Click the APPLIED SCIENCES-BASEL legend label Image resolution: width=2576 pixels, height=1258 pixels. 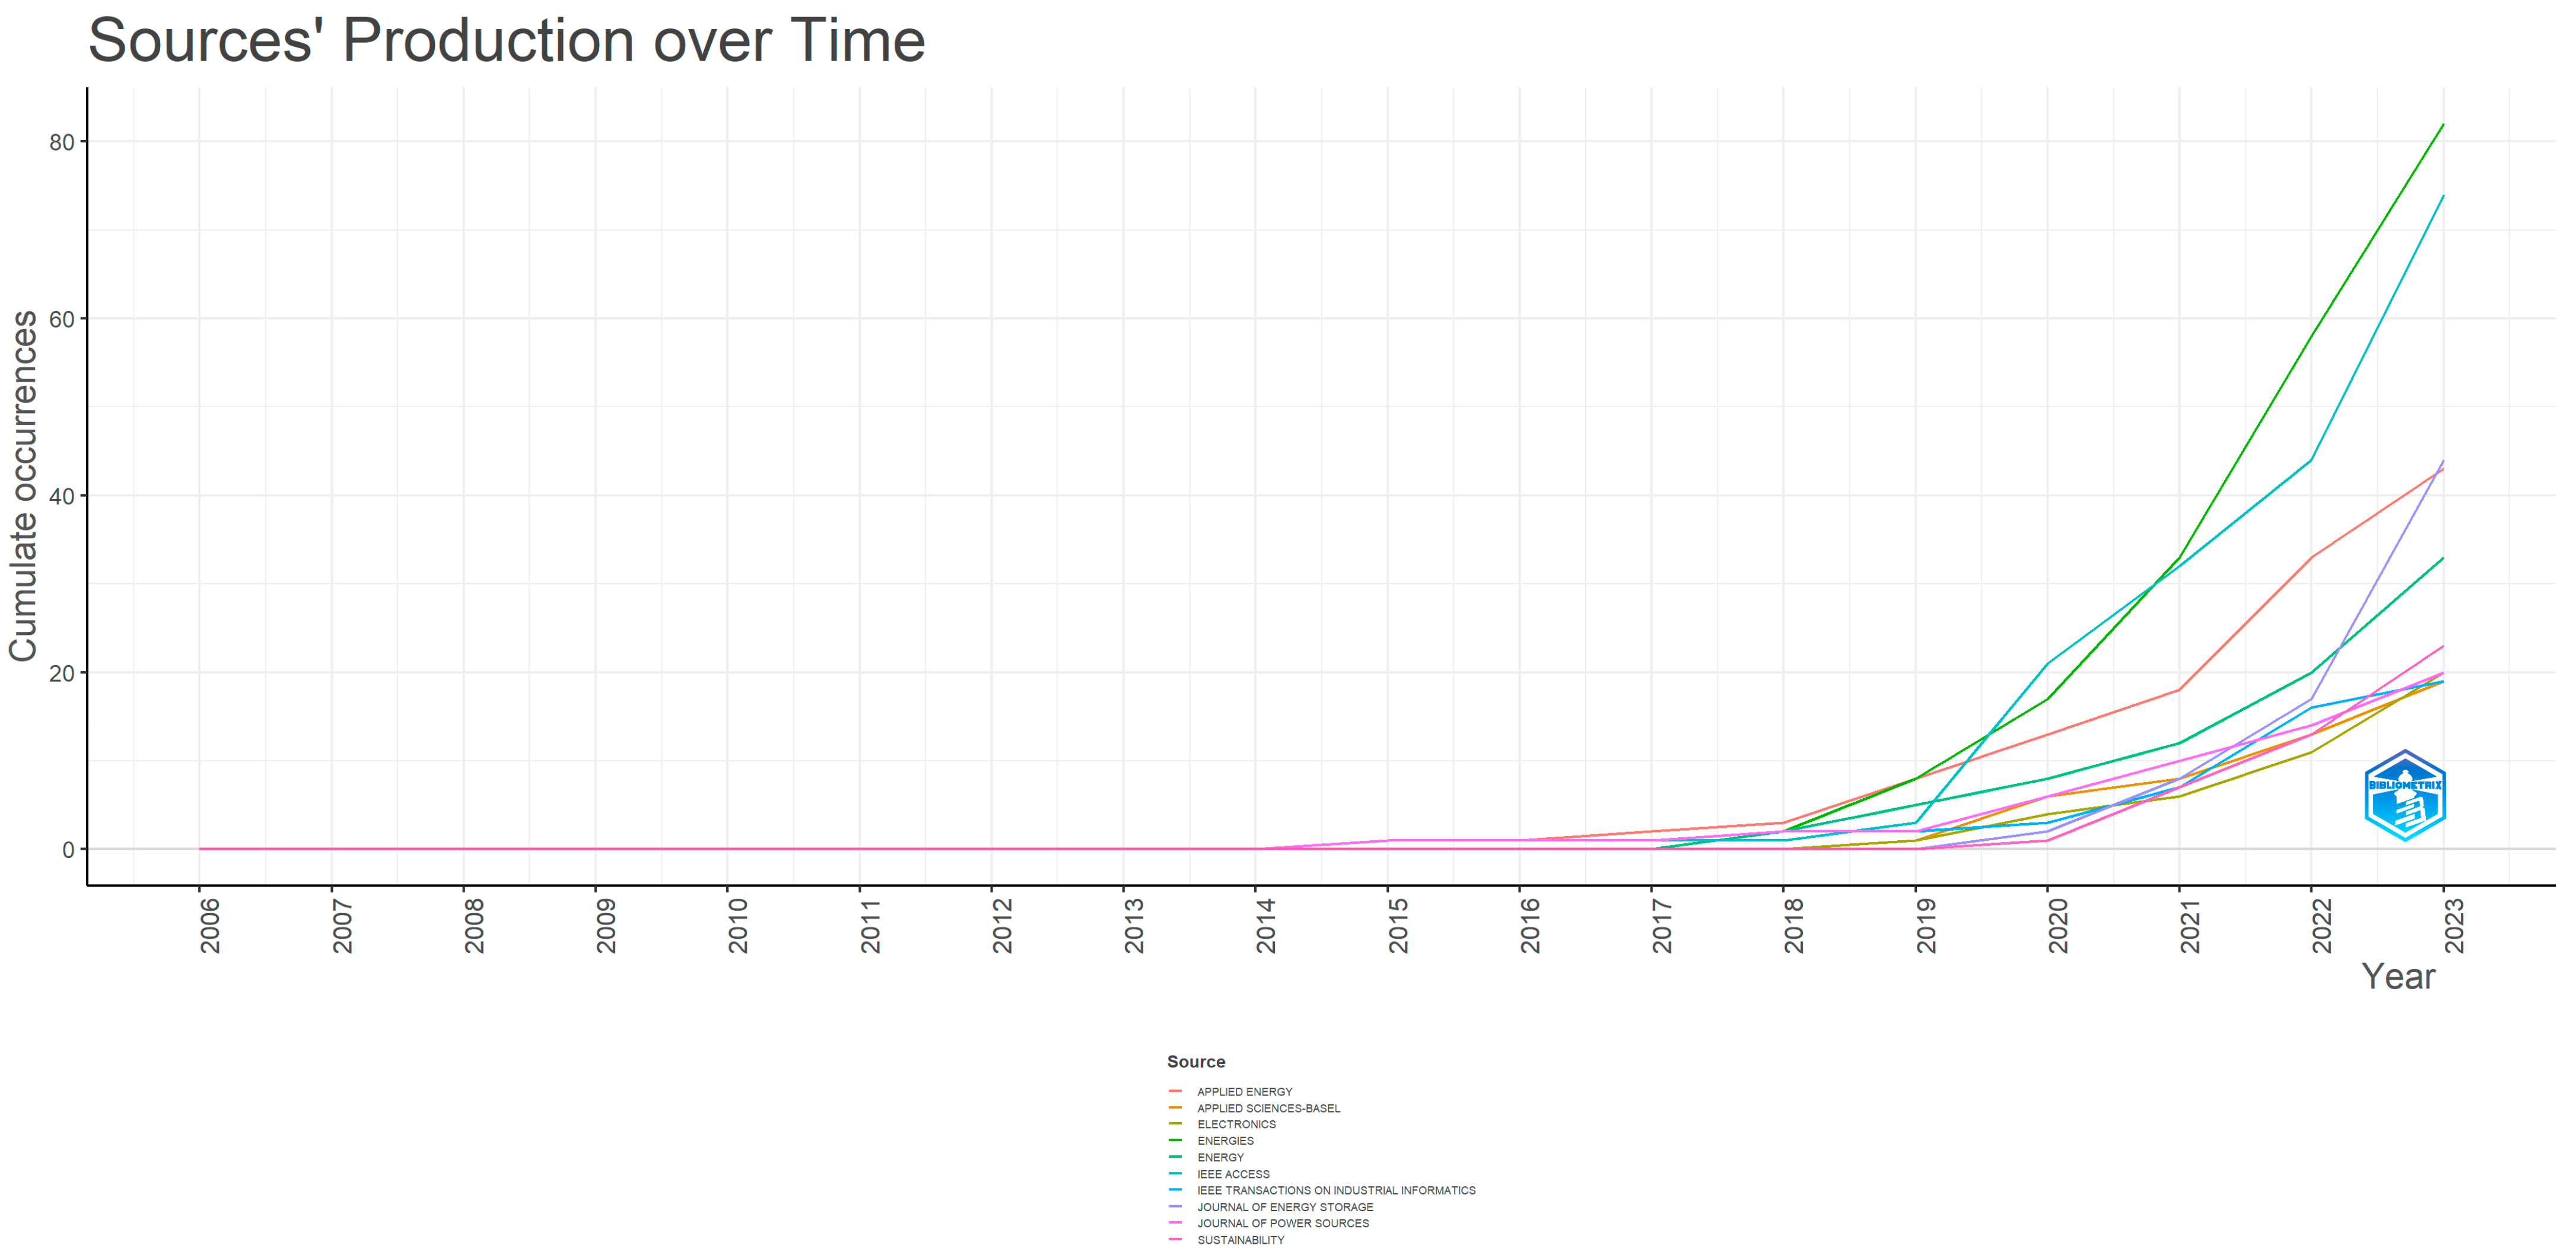pos(1268,1108)
